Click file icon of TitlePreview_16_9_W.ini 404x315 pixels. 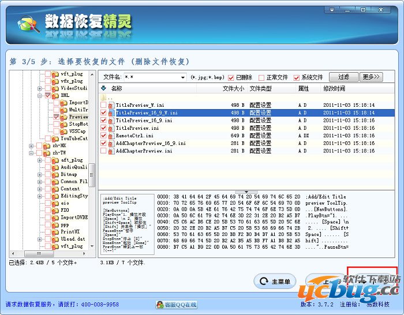point(111,113)
